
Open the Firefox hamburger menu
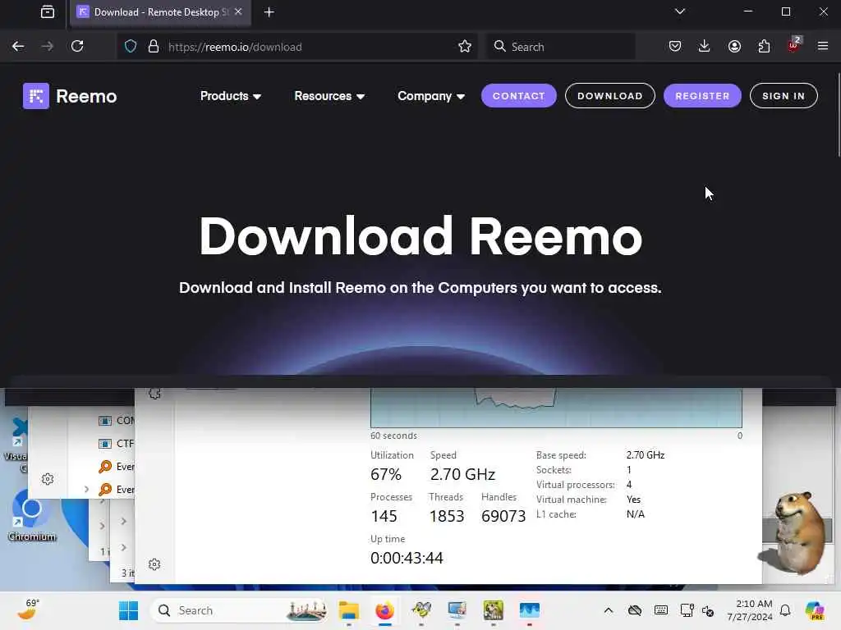[823, 47]
